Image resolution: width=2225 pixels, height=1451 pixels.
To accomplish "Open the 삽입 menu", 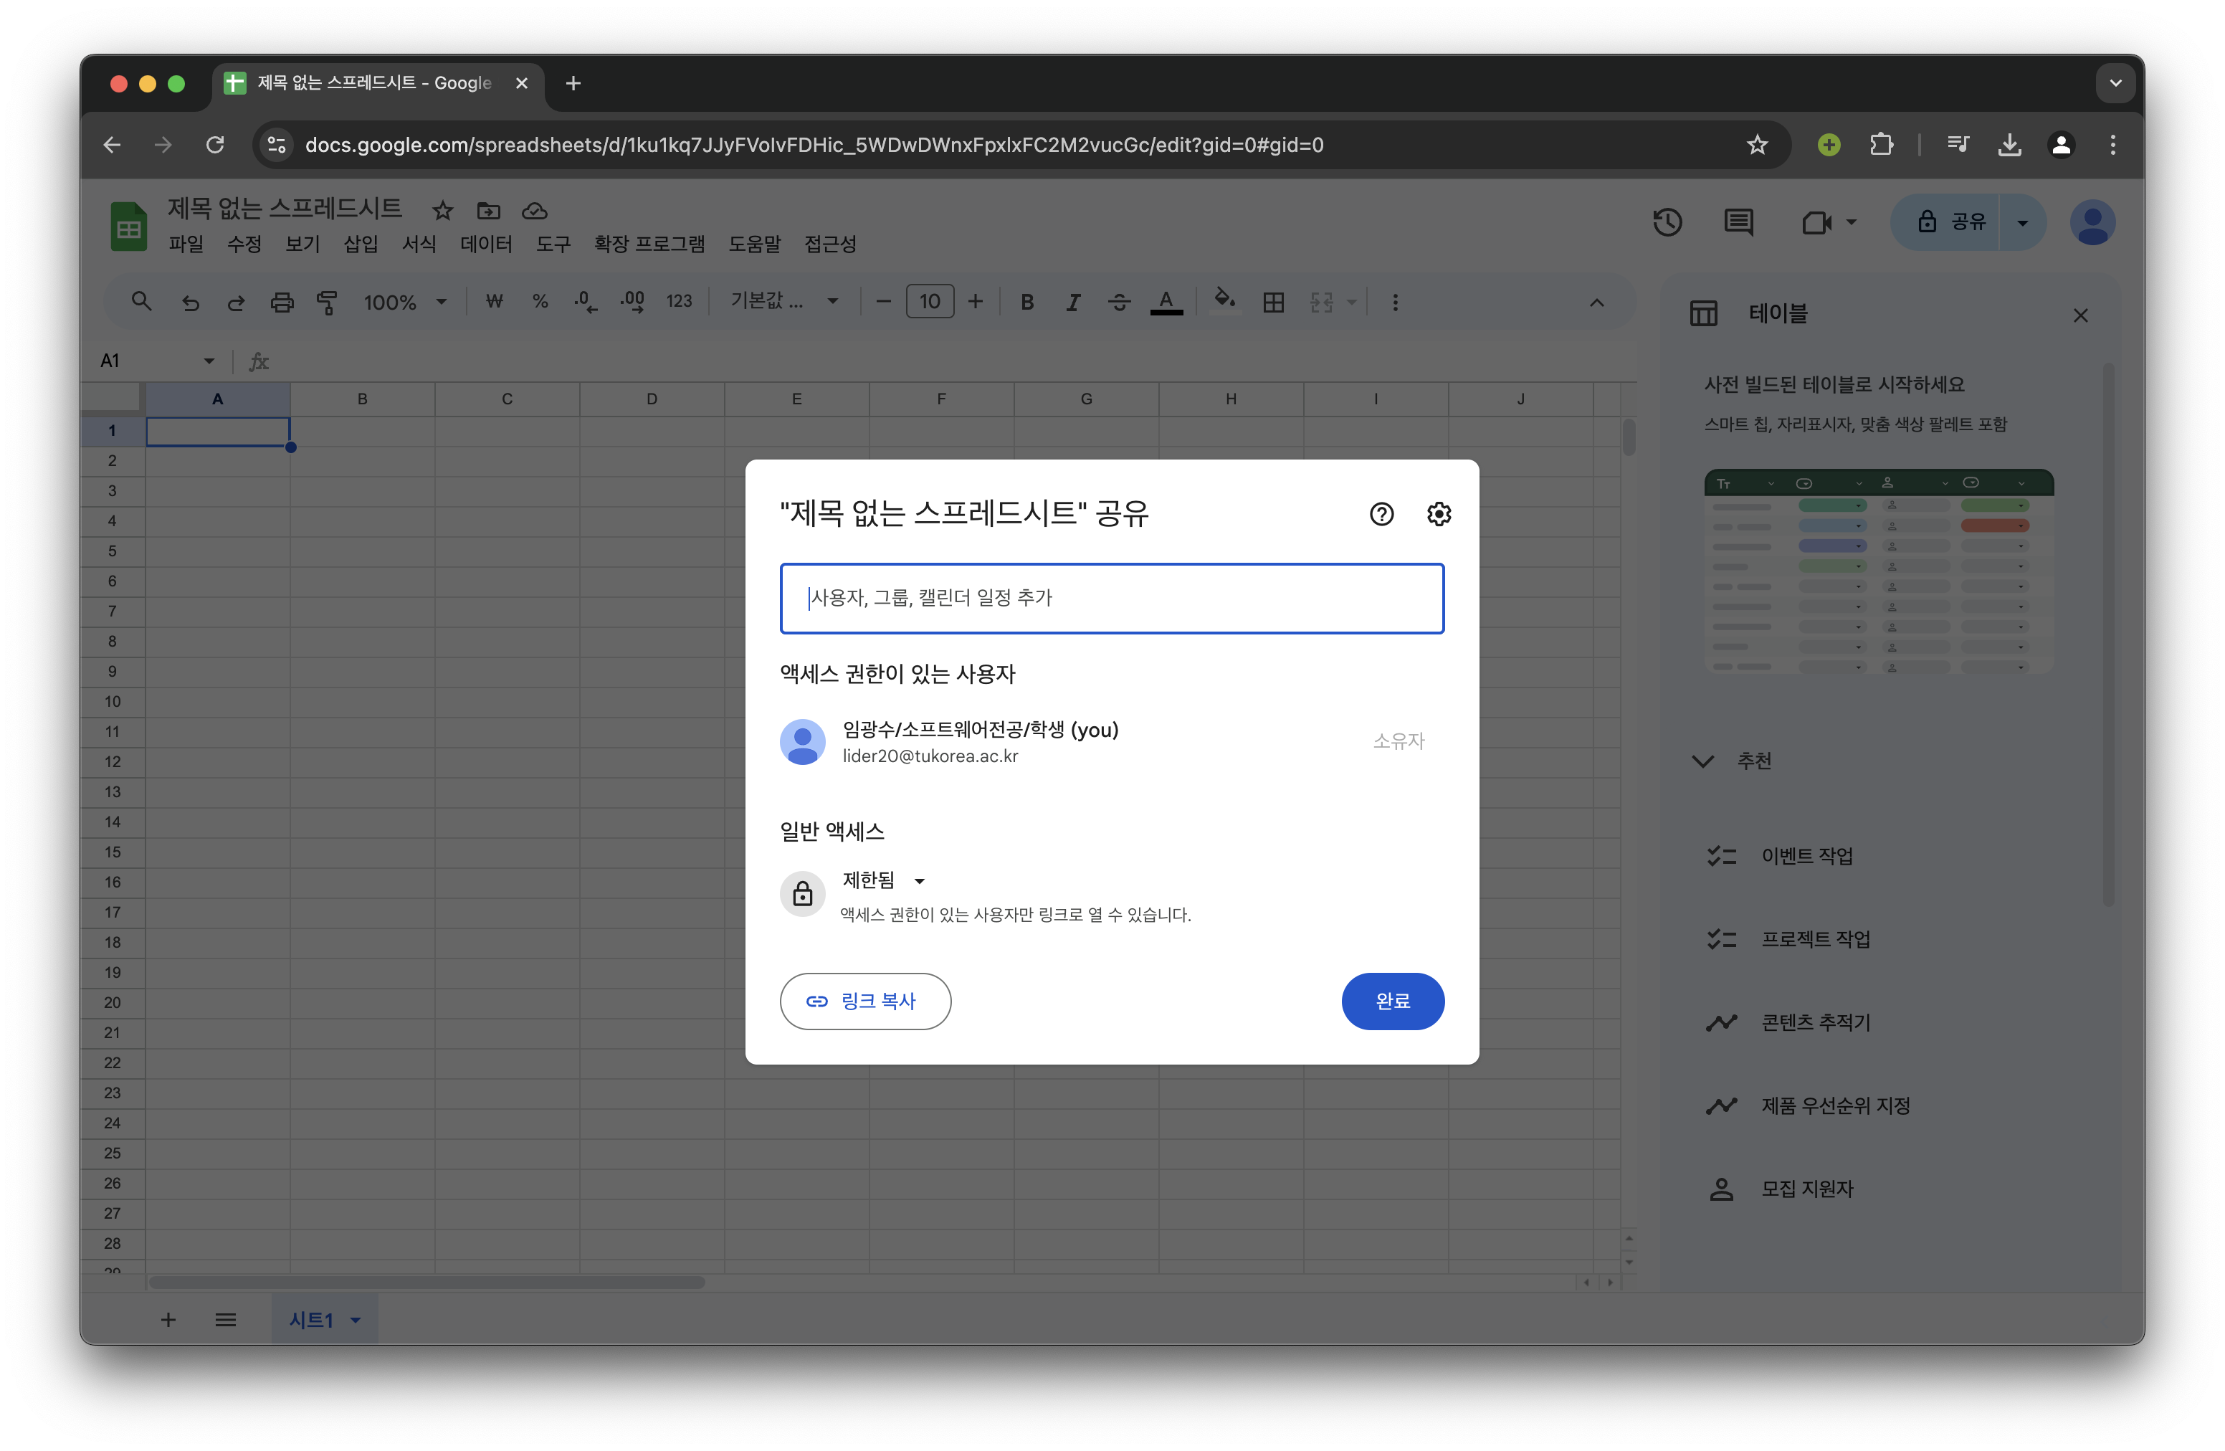I will (x=360, y=244).
